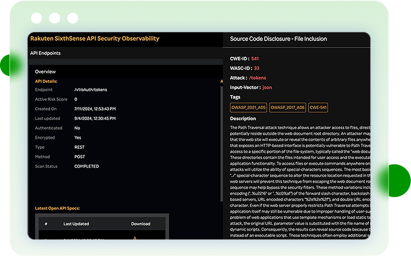Click the Download column header
The height and width of the screenshot is (256, 411).
(x=141, y=224)
